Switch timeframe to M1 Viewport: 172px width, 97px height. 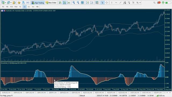coord(3,7)
